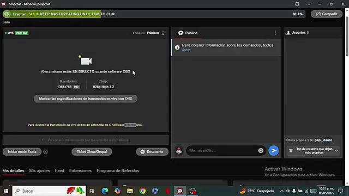Expand Top de usuarios que dejan más propinas
Viewport: 349px width, 196px height.
[336, 151]
